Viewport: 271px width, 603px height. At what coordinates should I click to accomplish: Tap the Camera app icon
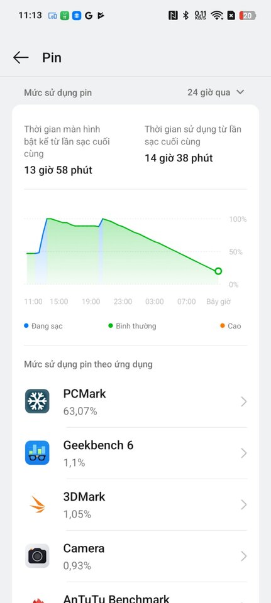[37, 556]
